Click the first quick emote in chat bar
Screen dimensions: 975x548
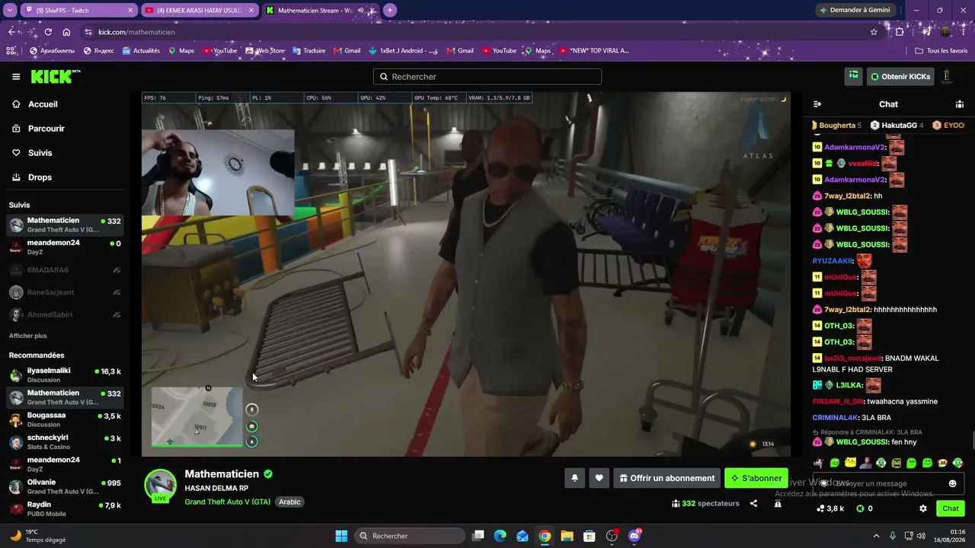click(x=819, y=463)
